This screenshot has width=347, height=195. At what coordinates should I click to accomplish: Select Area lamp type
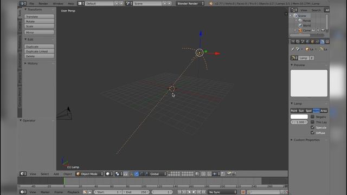324,110
